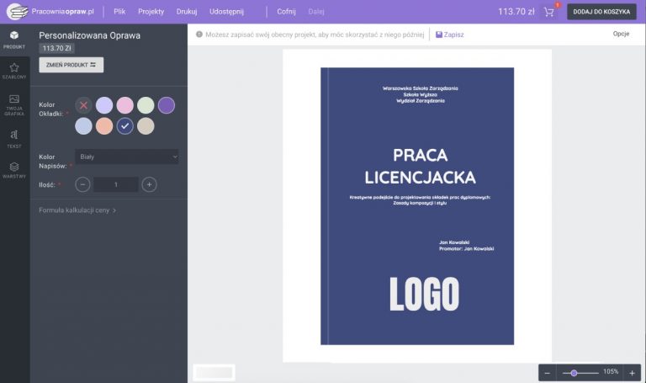Zoom in with the plus icon
Viewport: 646px width, 383px height.
pyautogui.click(x=632, y=372)
